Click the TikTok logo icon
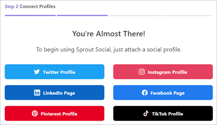This screenshot has width=217, height=125. (146, 114)
